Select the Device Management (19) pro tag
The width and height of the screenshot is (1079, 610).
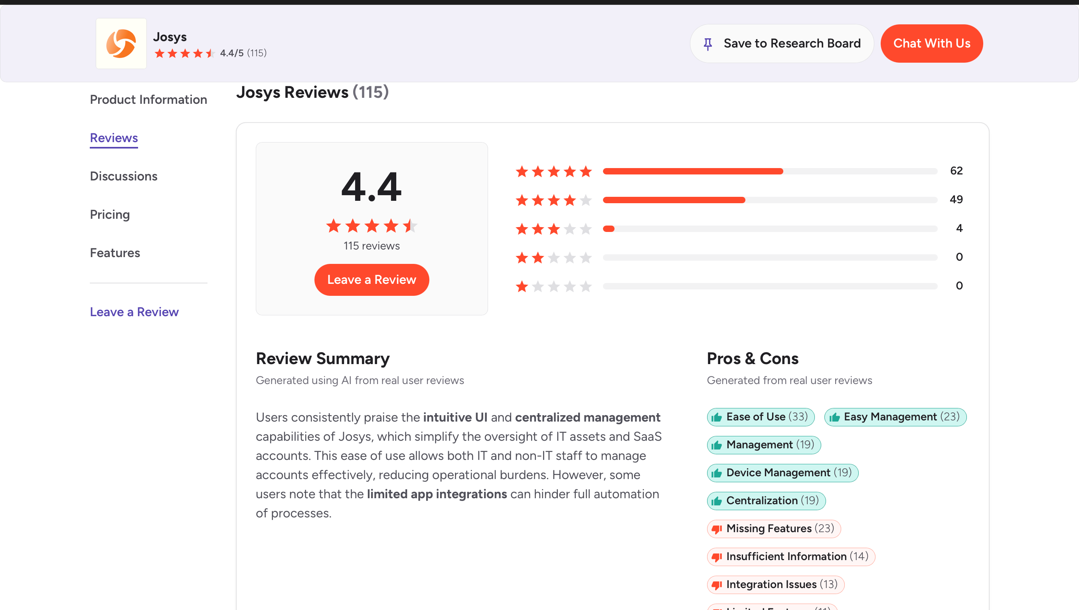tap(783, 473)
